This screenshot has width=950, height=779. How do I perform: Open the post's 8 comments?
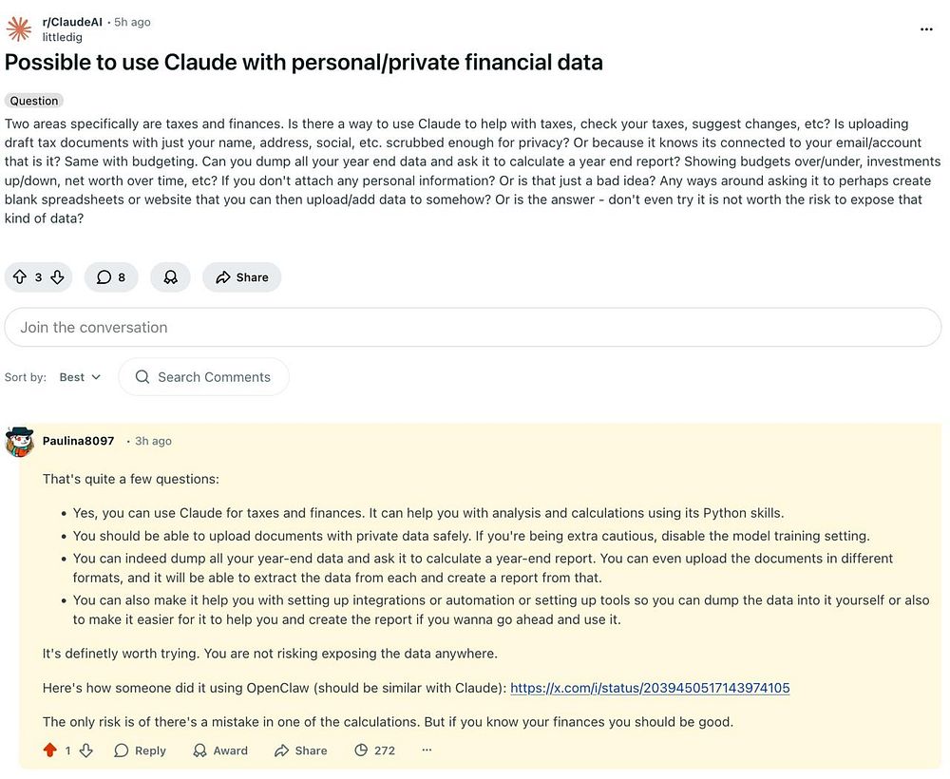coord(111,277)
